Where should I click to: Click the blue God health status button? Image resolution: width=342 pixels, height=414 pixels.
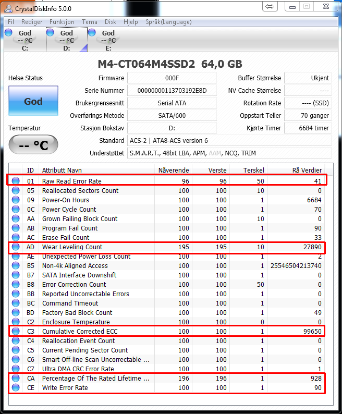[x=33, y=101]
